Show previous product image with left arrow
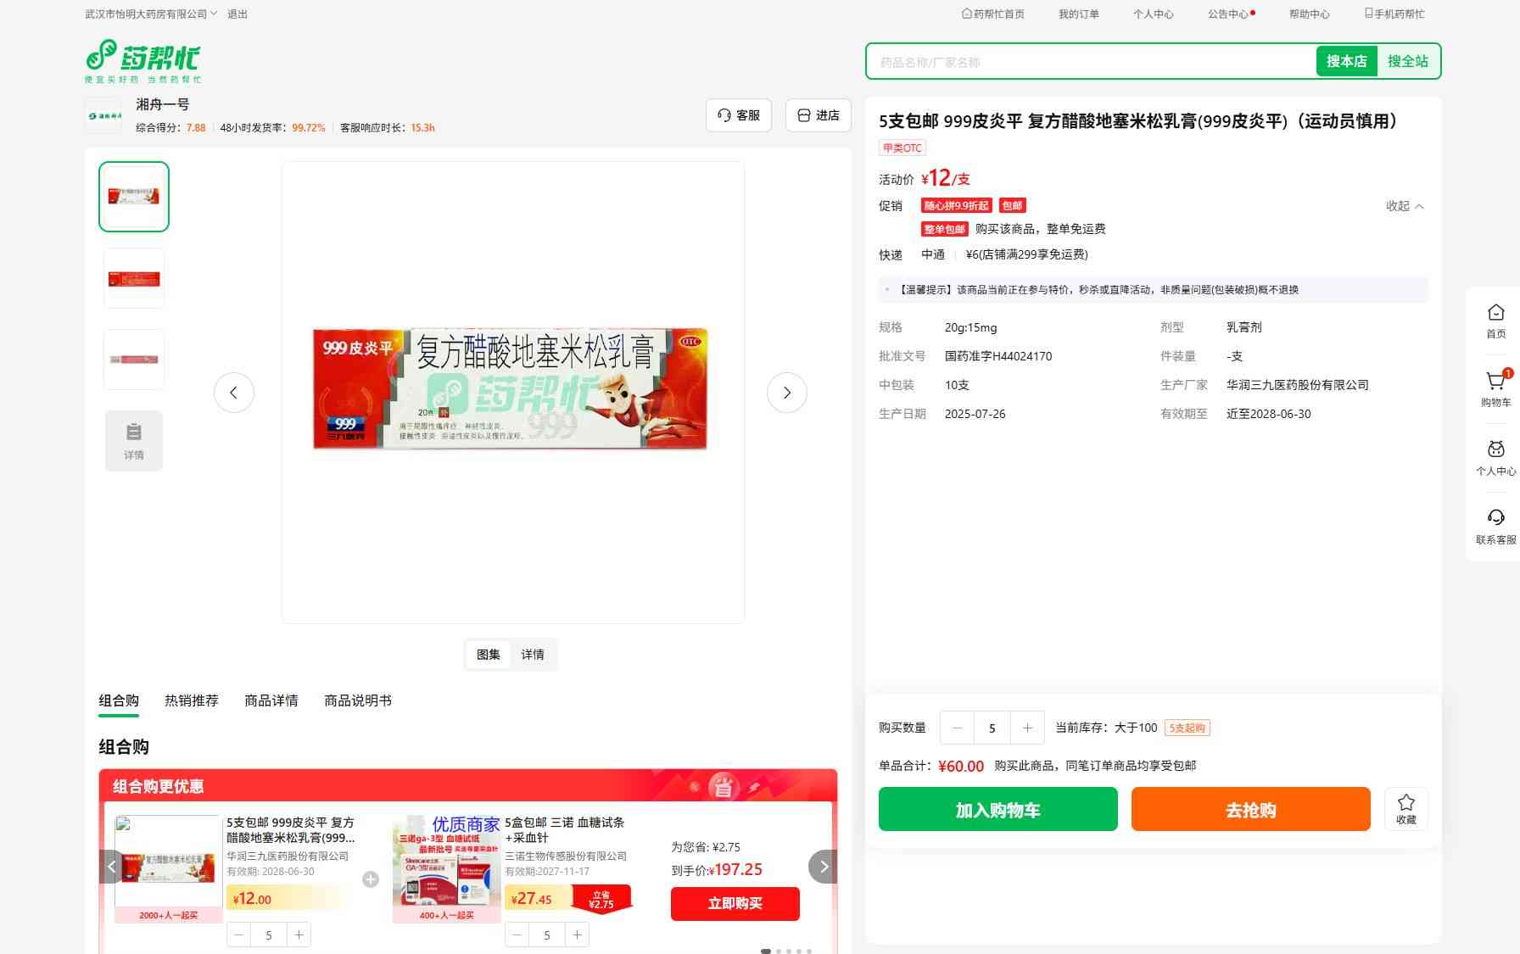The height and width of the screenshot is (954, 1520). point(234,393)
